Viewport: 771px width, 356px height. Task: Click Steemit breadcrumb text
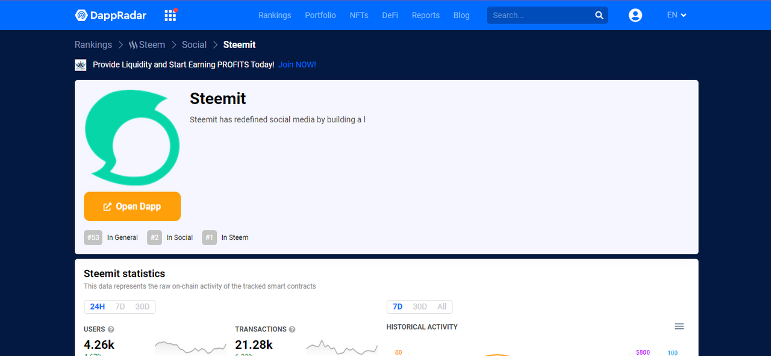pyautogui.click(x=239, y=45)
